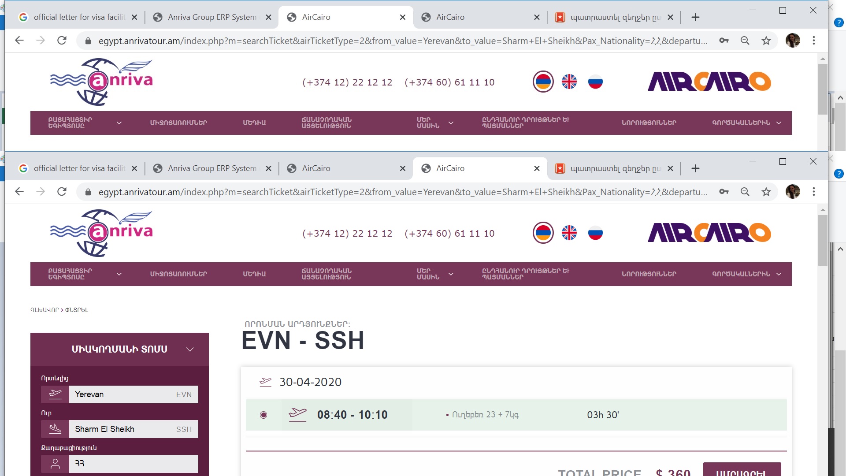Click front window address bar URL
The height and width of the screenshot is (476, 846).
pos(403,192)
